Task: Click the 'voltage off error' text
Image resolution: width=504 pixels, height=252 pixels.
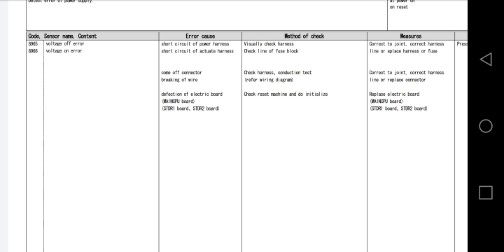Action: pyautogui.click(x=65, y=43)
